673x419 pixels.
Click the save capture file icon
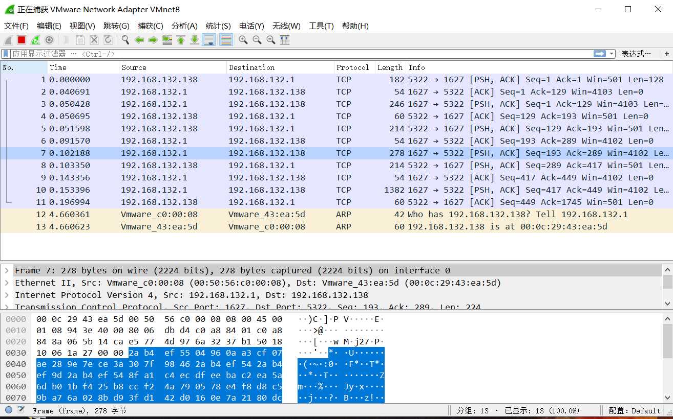point(80,40)
